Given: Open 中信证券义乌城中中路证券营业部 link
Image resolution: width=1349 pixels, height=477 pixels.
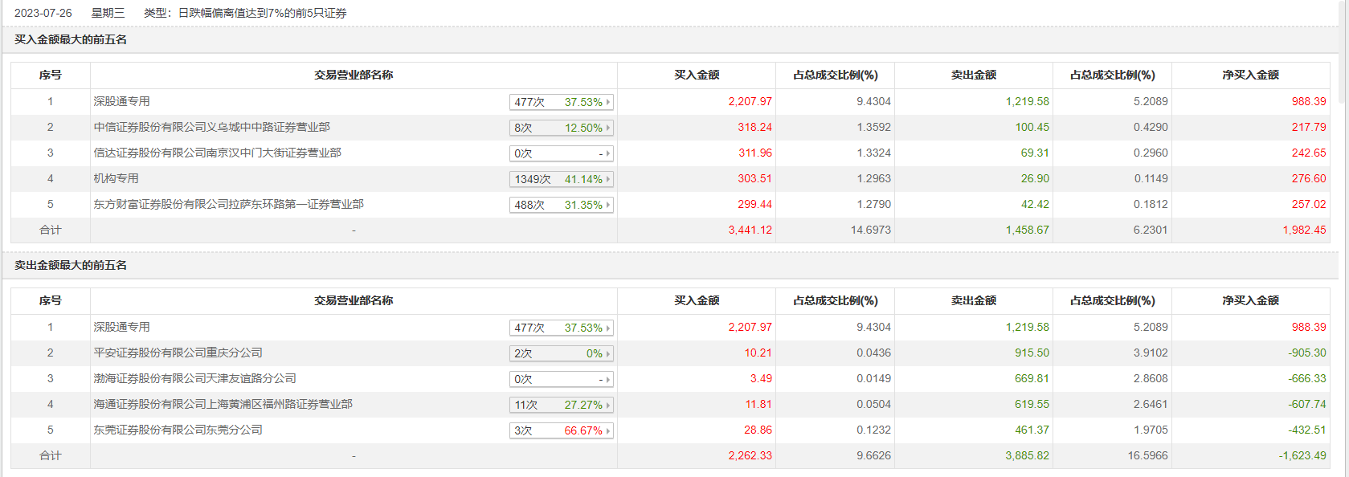Looking at the screenshot, I should pos(211,127).
